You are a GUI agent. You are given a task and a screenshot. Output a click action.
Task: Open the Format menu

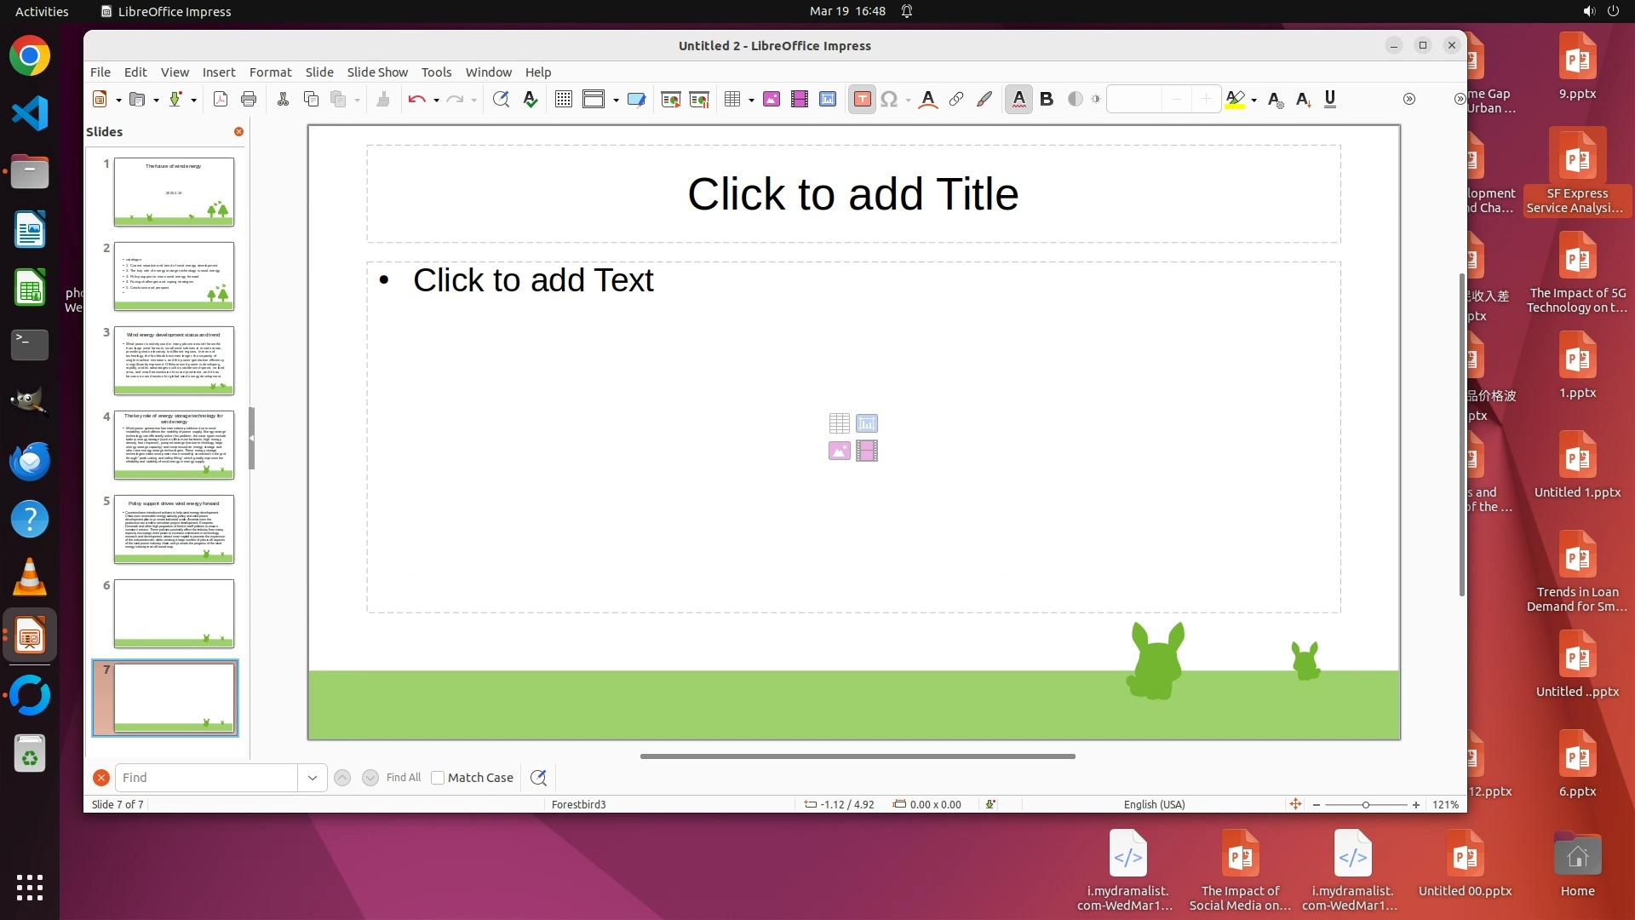click(270, 72)
